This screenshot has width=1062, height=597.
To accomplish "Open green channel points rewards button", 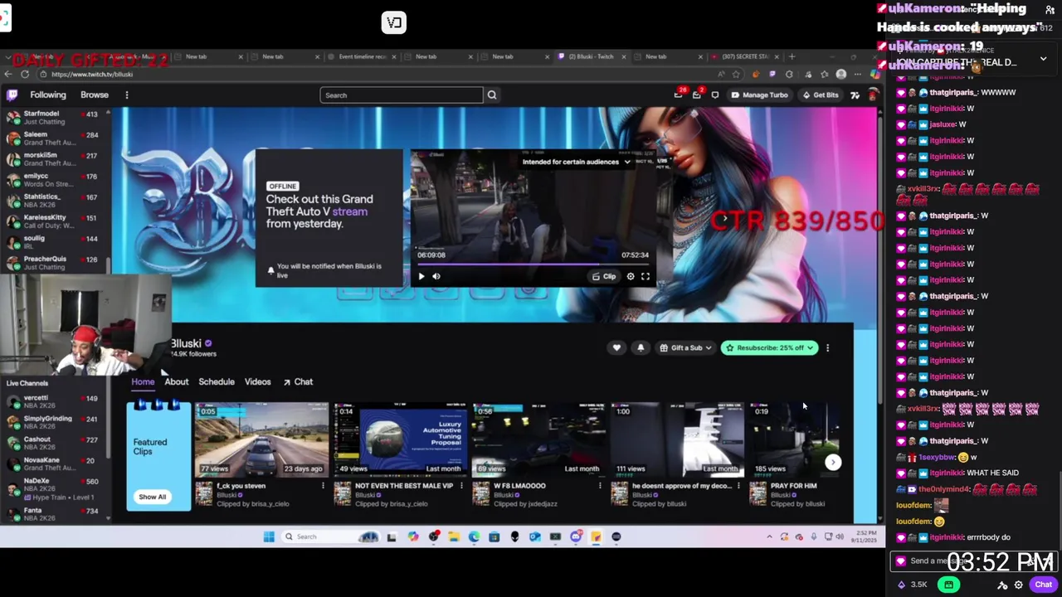I will point(948,585).
